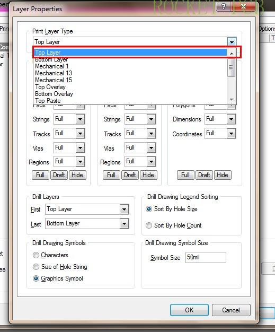Viewport: 275px width, 332px height.
Task: Pick Mechanical 1 in the layer list
Action: [130, 66]
